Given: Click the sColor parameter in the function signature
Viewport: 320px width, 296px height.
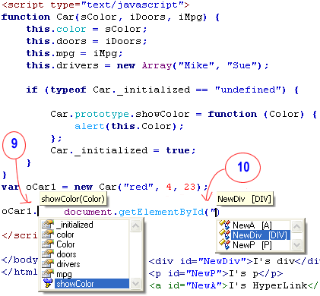Looking at the screenshot, I should [98, 17].
